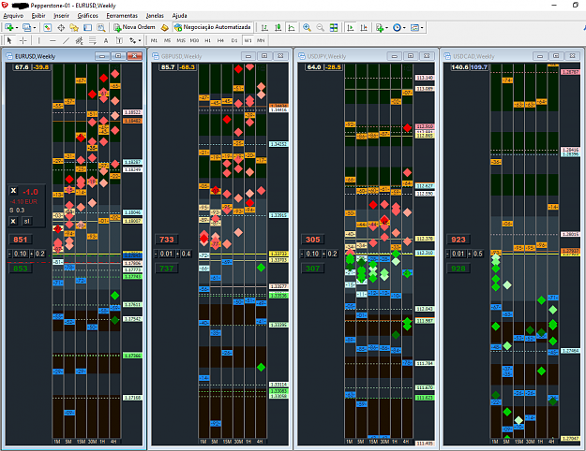Open the Janelas menu
The image size is (586, 451).
click(155, 16)
